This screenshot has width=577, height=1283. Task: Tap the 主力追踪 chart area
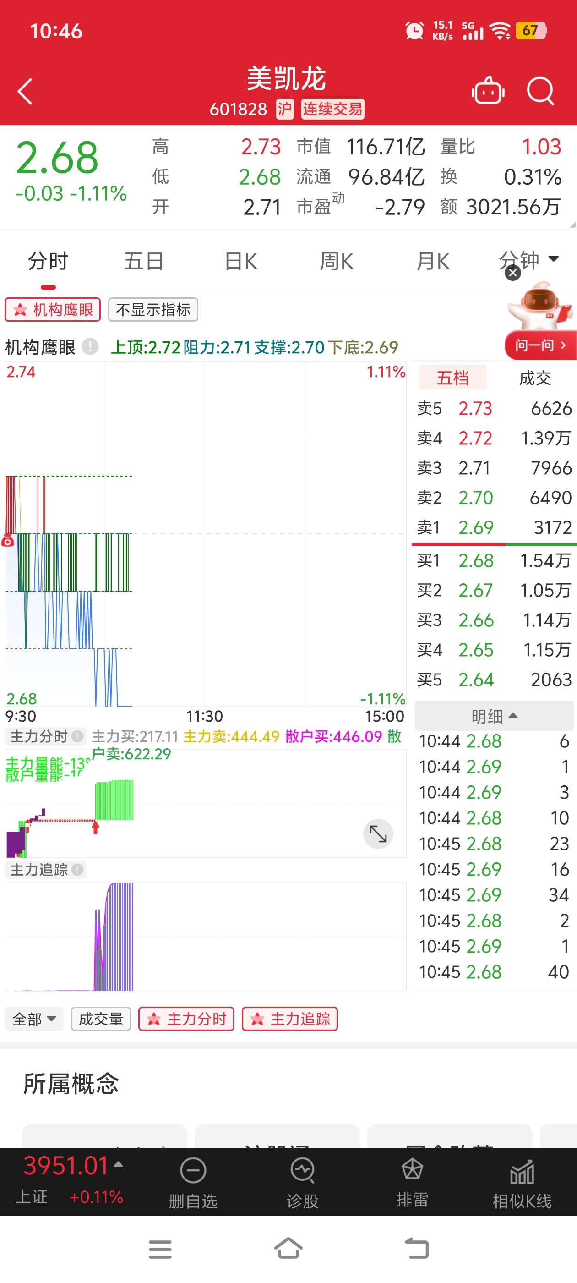[206, 936]
